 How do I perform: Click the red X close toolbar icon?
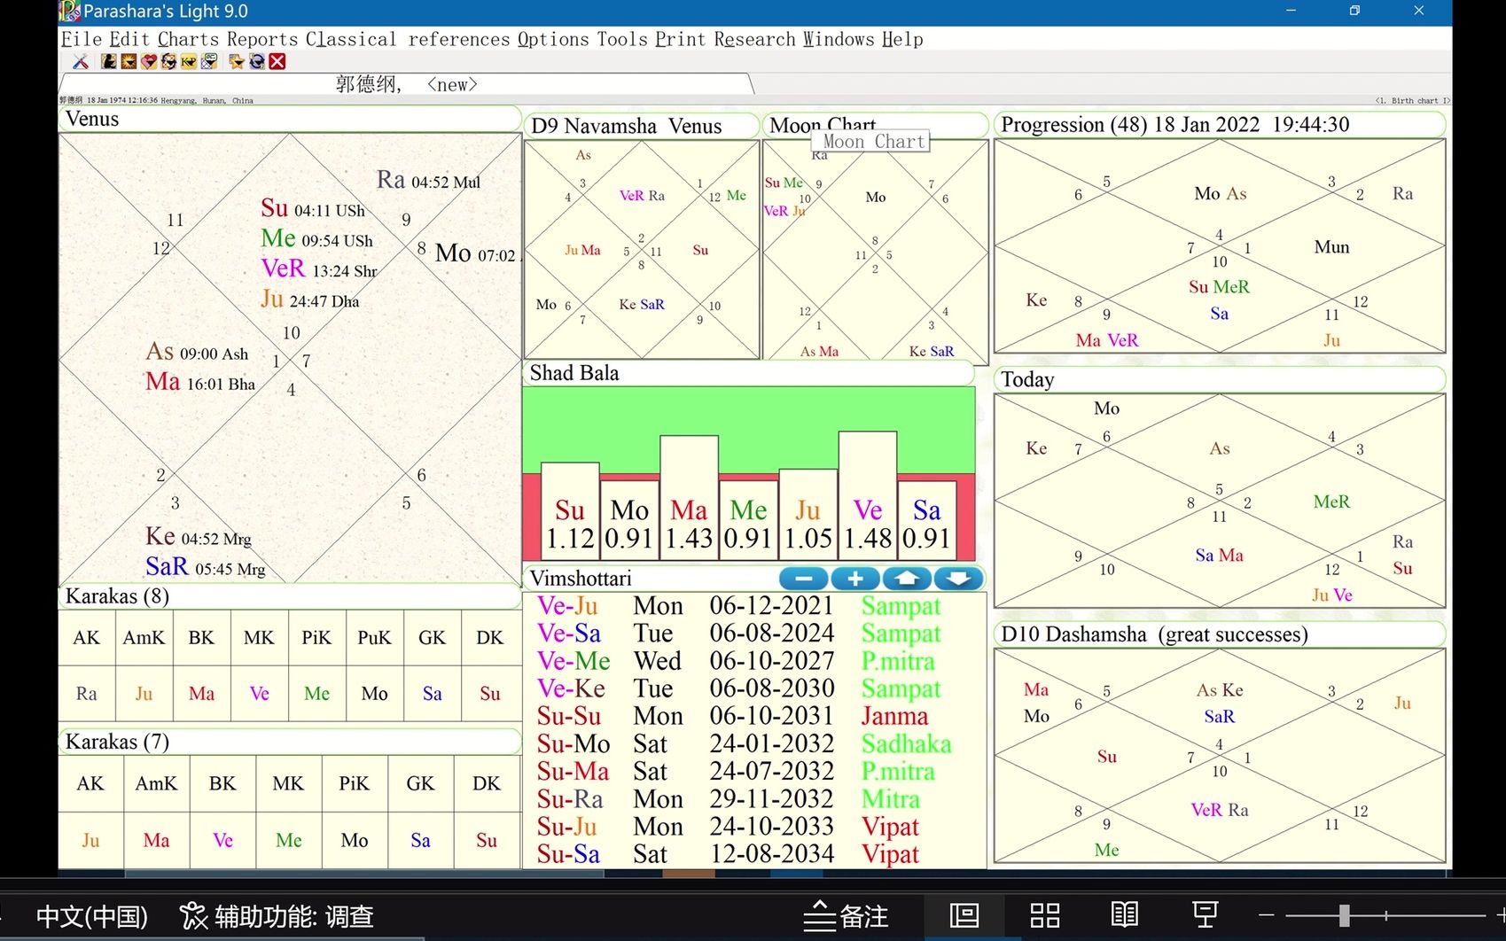(x=277, y=61)
